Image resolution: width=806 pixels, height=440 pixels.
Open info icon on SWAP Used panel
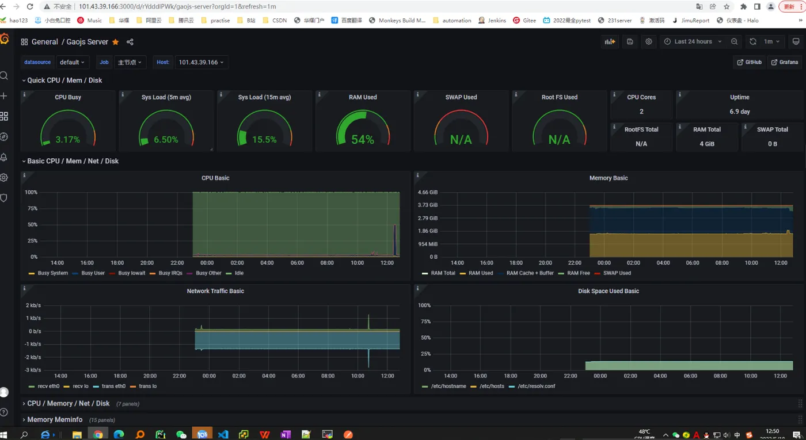pos(417,94)
